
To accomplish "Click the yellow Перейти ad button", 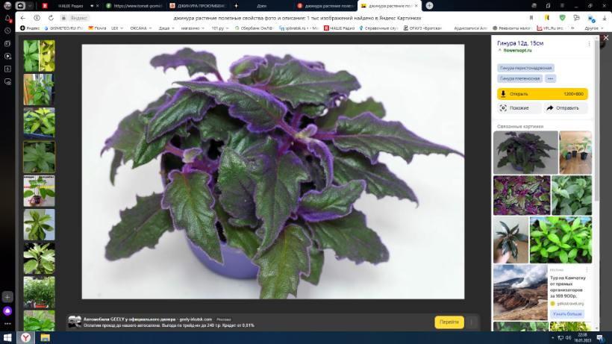I will pyautogui.click(x=449, y=322).
